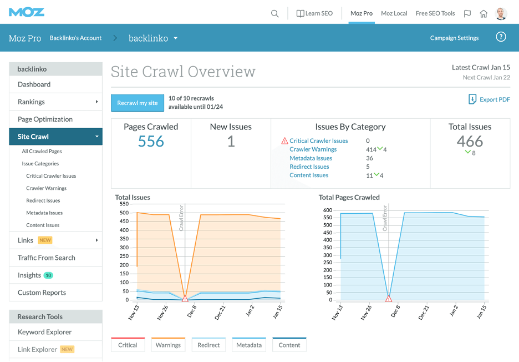519x362 pixels.
Task: Open Links in sidebar
Action: [x=55, y=240]
